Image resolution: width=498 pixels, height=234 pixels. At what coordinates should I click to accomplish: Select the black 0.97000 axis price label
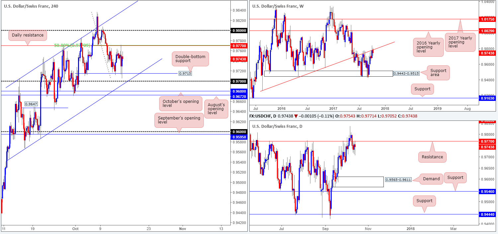(238, 81)
